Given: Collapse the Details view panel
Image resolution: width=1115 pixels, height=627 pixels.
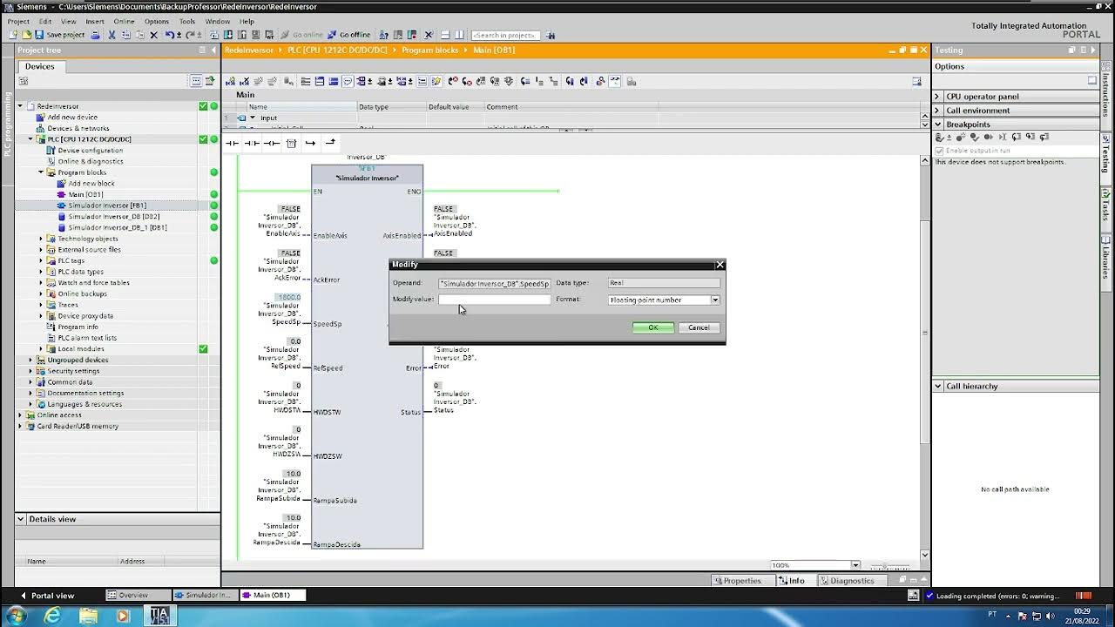Looking at the screenshot, I should point(20,519).
